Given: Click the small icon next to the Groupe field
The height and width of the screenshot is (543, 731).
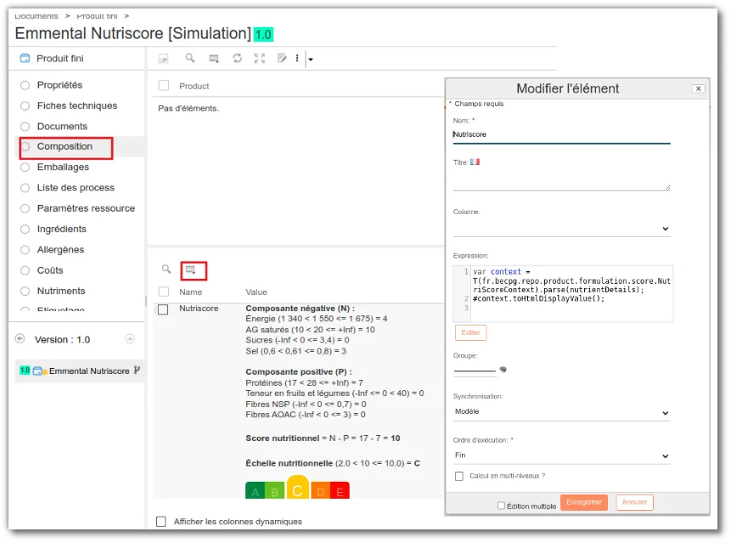Looking at the screenshot, I should [503, 370].
